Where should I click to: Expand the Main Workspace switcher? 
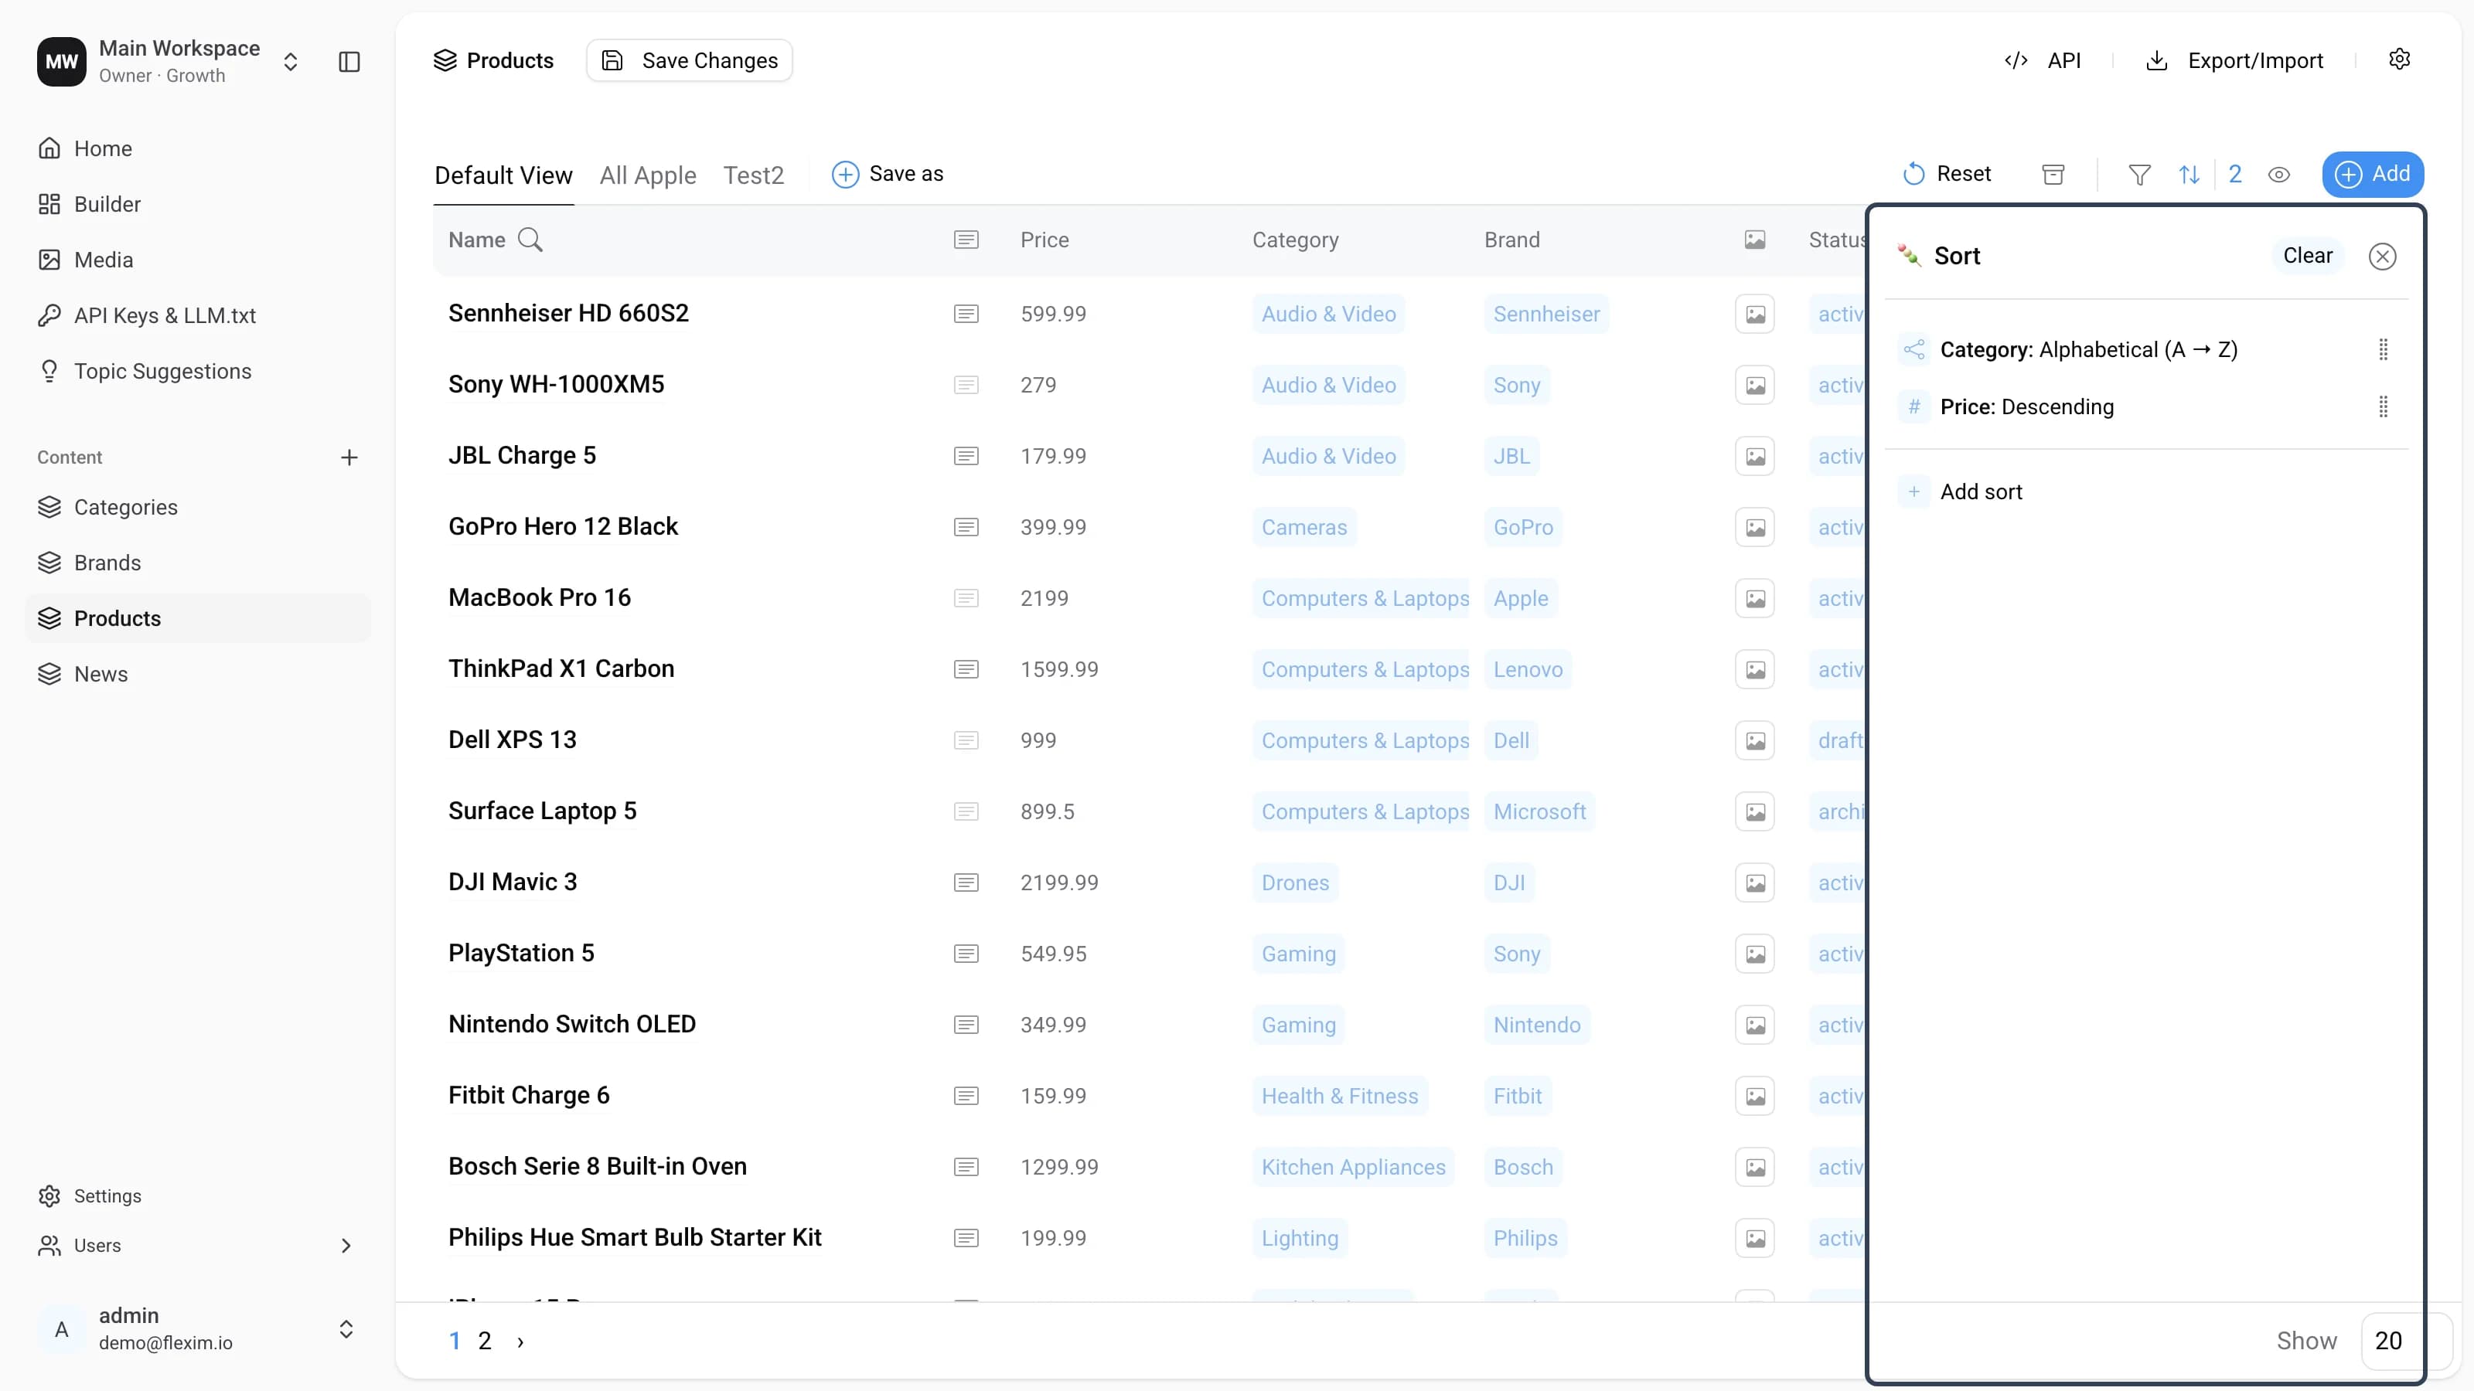pyautogui.click(x=290, y=63)
